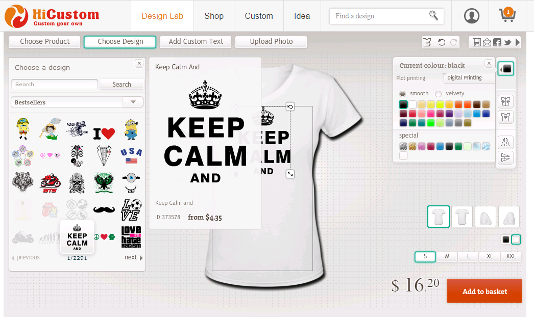This screenshot has height=321, width=534.
Task: Click the Upload Photo button
Action: pos(271,41)
